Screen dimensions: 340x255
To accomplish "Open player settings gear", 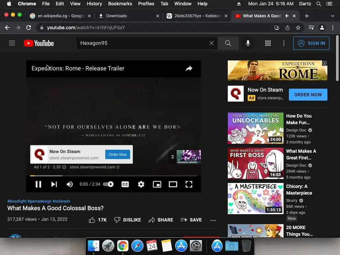I will coord(141,184).
